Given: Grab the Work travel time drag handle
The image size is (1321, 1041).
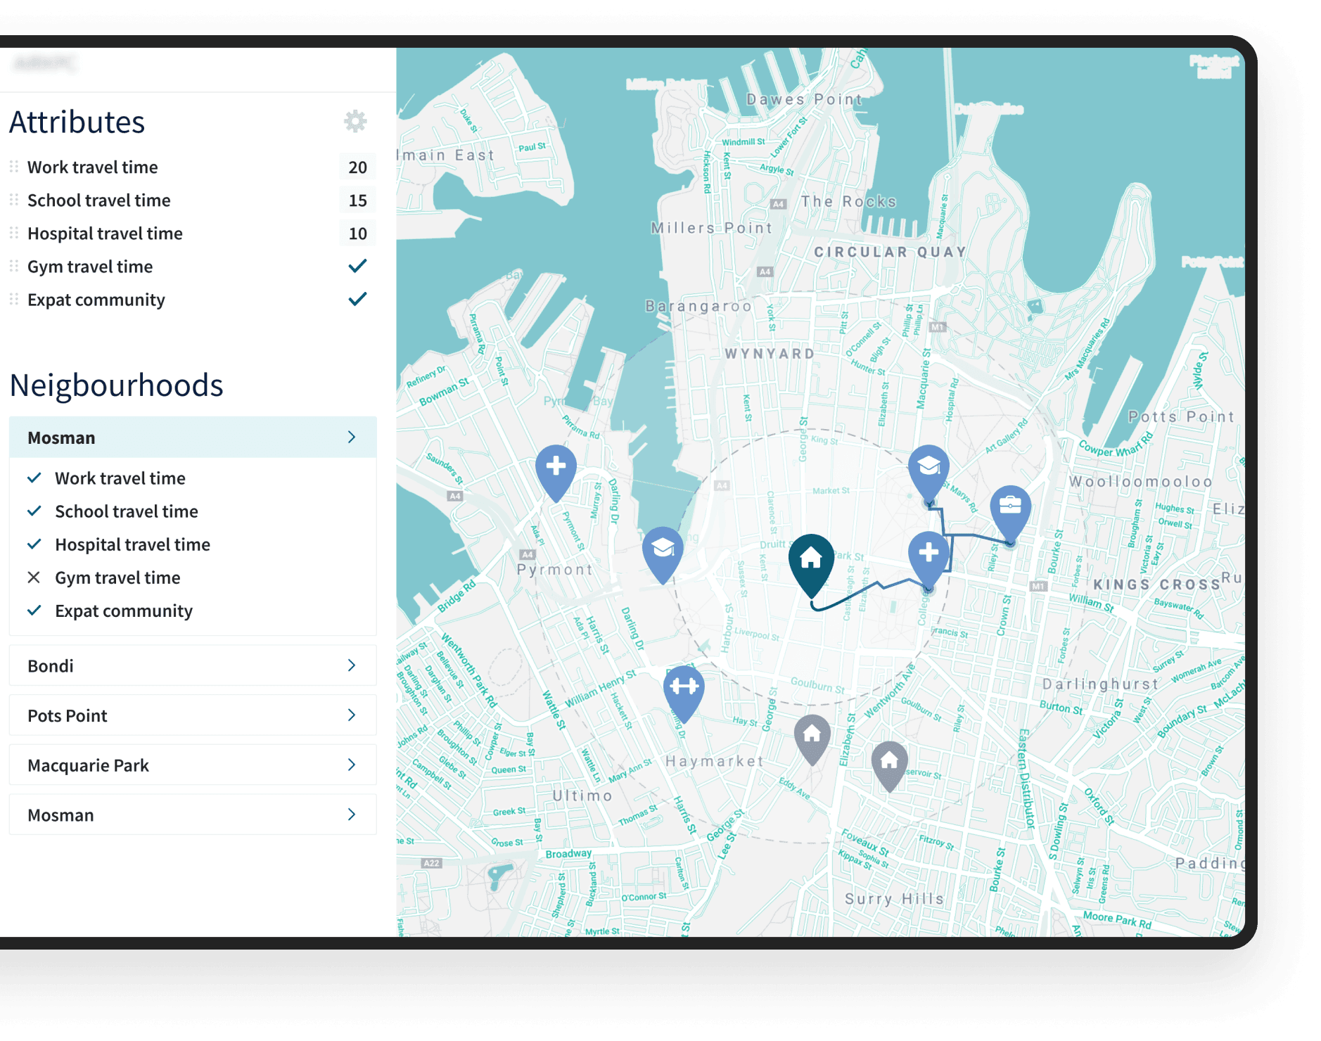Looking at the screenshot, I should (x=14, y=167).
